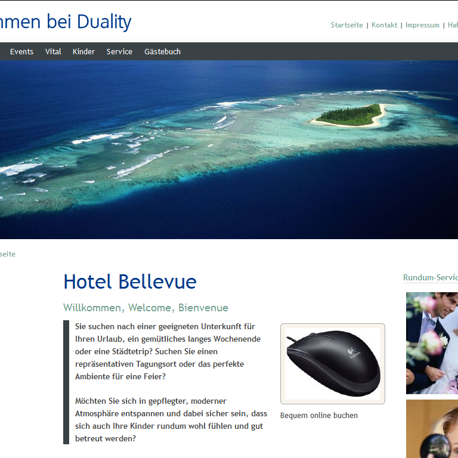The image size is (458, 458).
Task: Open the Kontakt link
Action: point(384,25)
